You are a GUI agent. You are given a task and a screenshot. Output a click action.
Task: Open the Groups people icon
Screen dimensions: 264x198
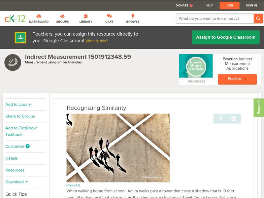(x=62, y=16)
